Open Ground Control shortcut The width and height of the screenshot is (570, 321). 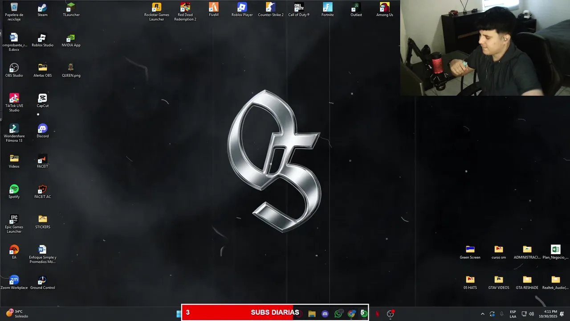(x=42, y=283)
